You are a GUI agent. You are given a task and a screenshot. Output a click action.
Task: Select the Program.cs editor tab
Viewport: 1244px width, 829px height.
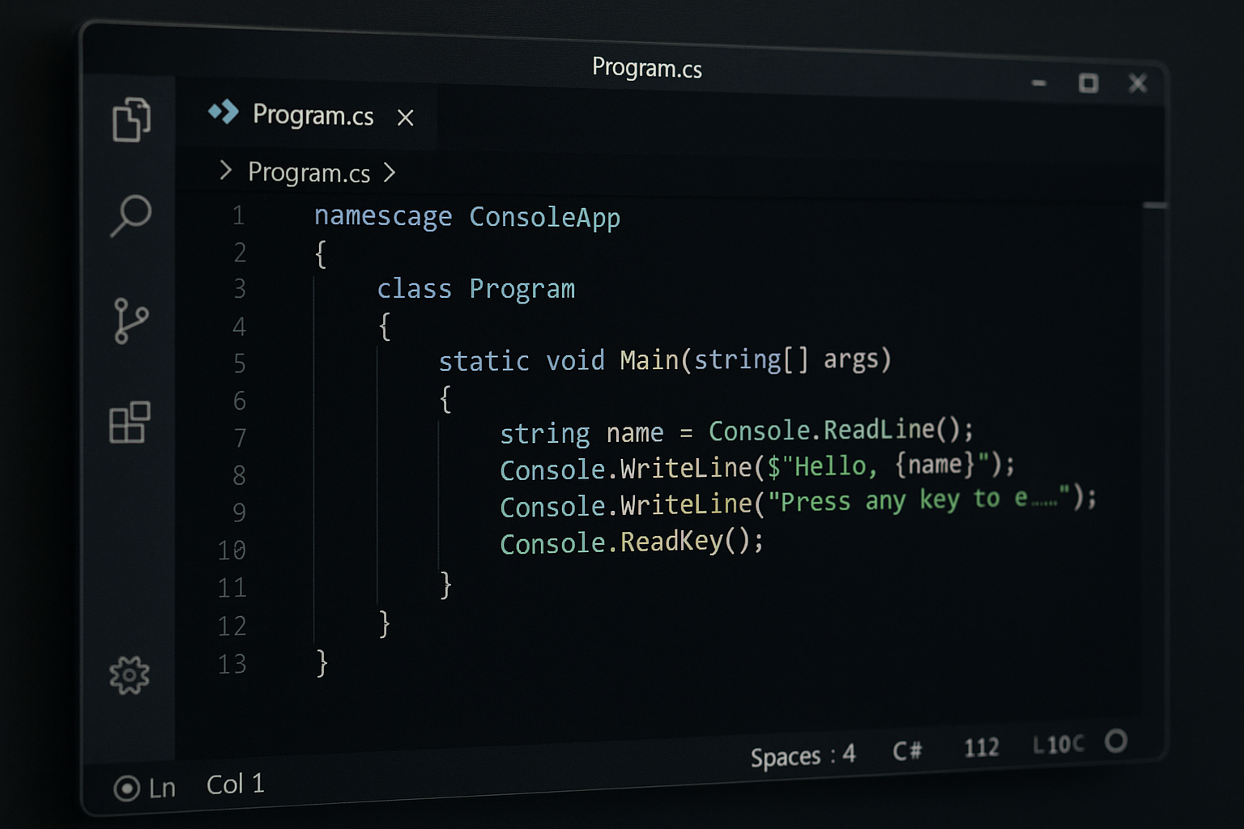pos(308,116)
